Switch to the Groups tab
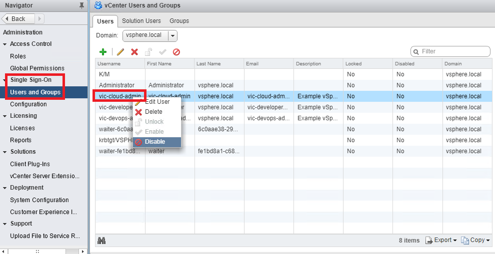 coord(179,21)
